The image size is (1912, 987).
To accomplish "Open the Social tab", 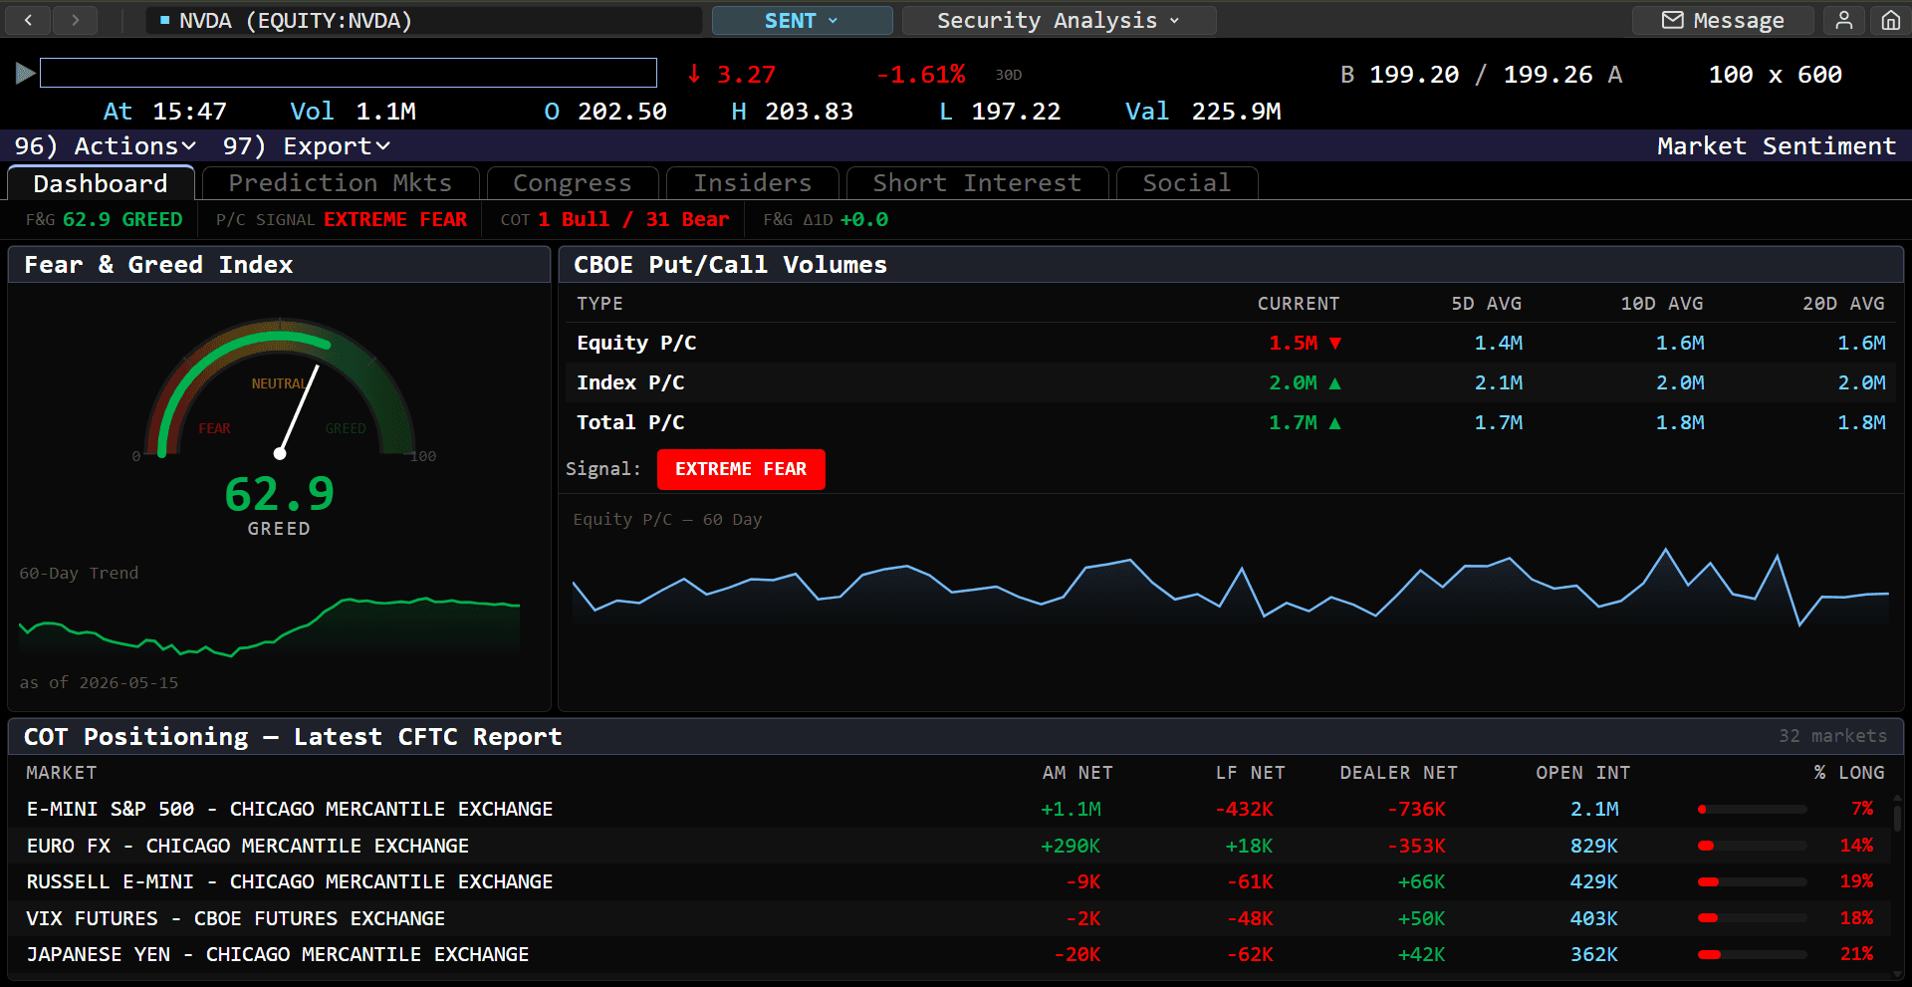I will coord(1187,183).
